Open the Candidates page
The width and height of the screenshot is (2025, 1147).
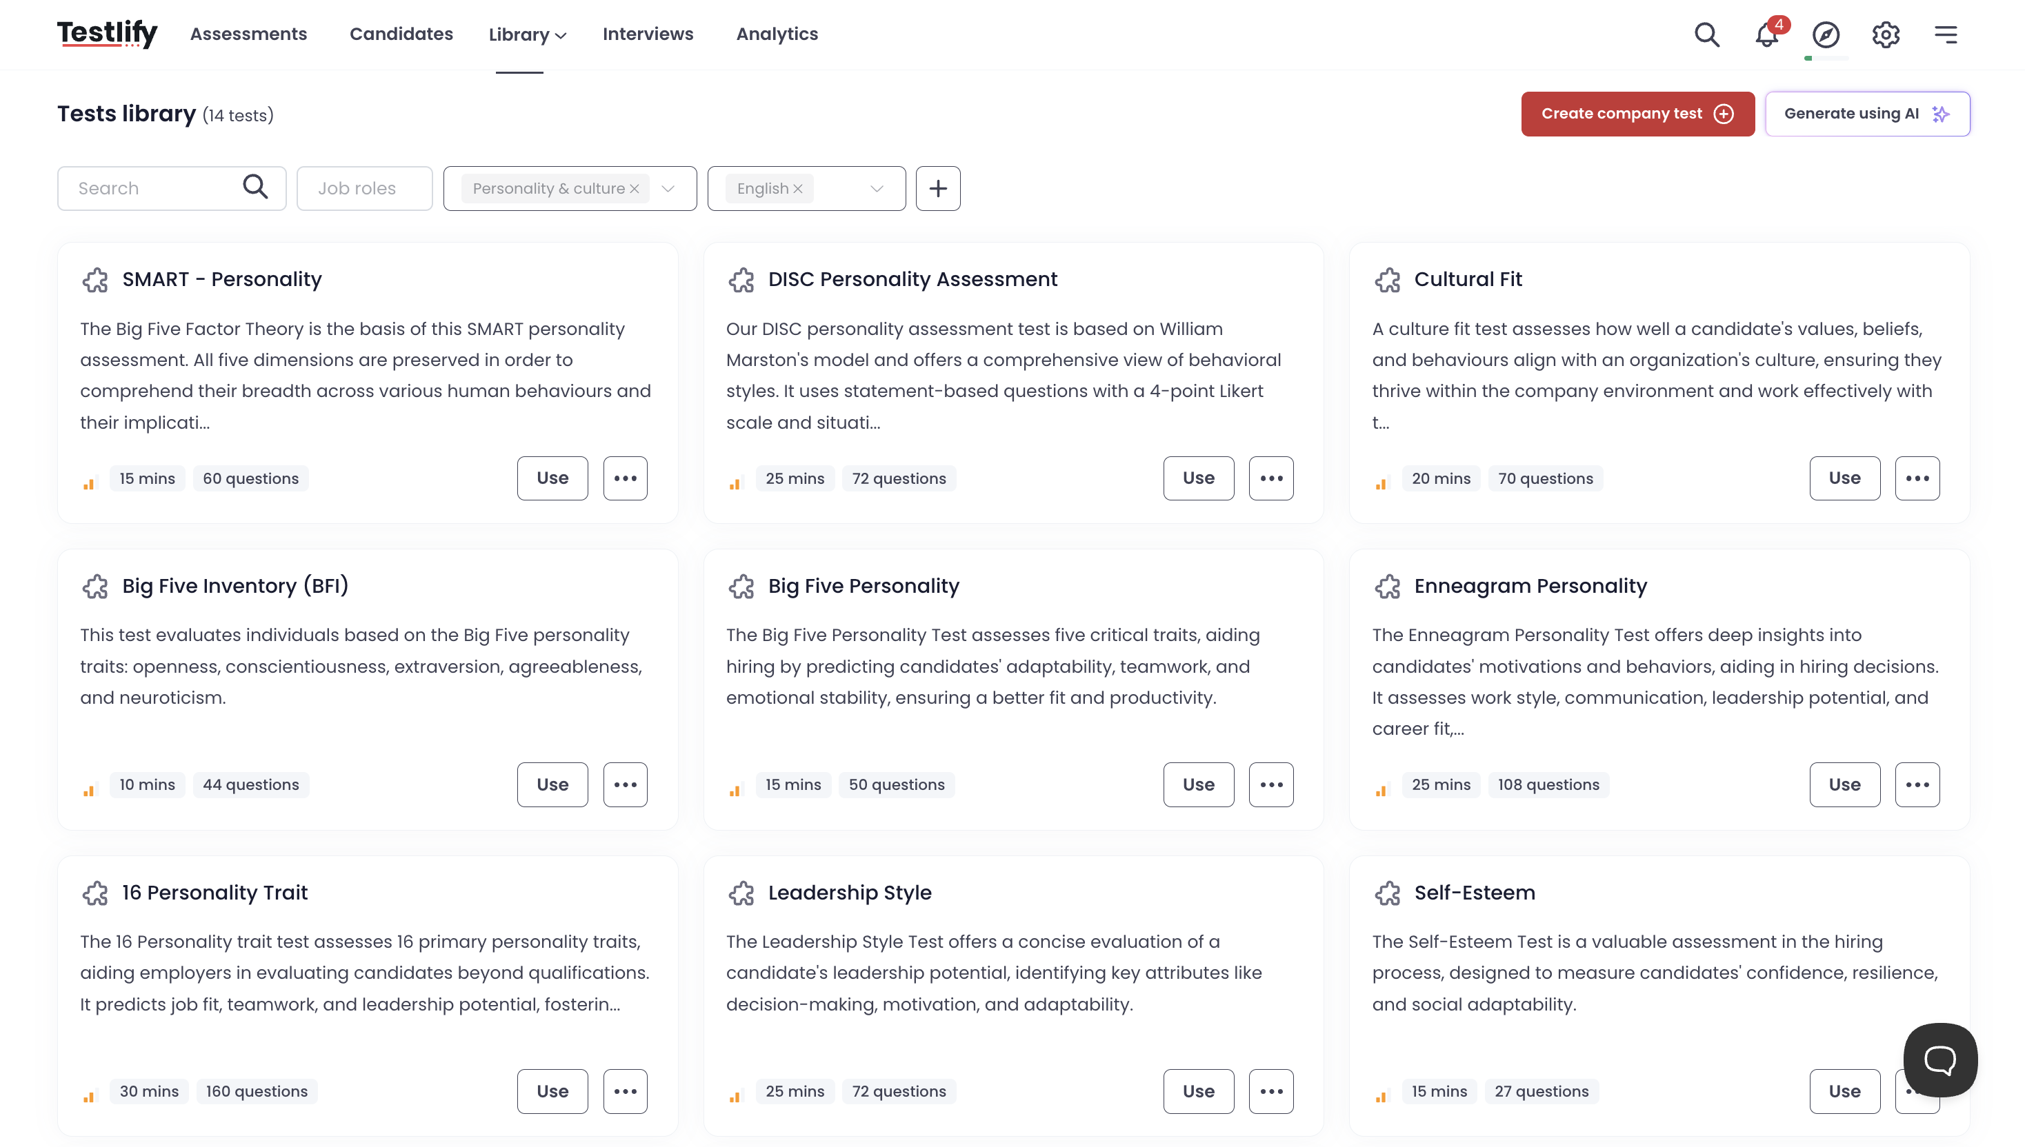click(x=401, y=34)
